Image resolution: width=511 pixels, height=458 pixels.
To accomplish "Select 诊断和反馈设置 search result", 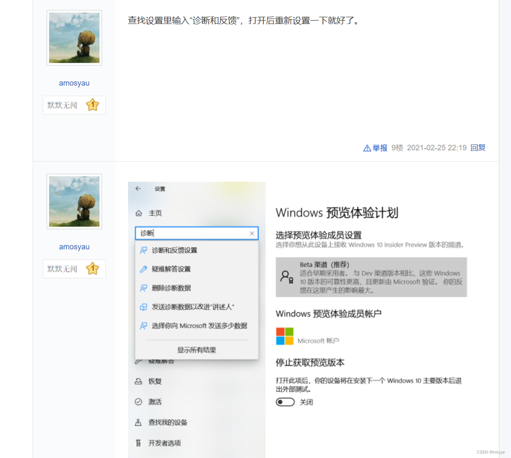I will [197, 250].
